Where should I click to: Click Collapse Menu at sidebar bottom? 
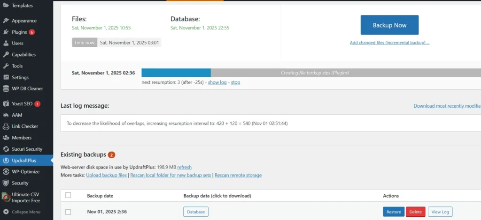(26, 212)
